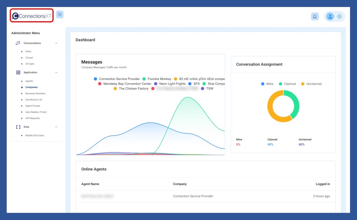Toggle the hamburger sidebar menu button
Screen dimensions: 357x220
tap(60, 15)
